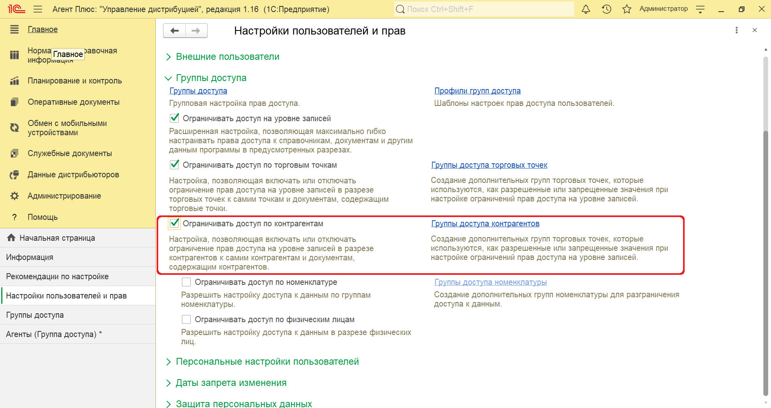Open Группы доступа торговых точек link
Viewport: 771px width, 408px height.
489,165
